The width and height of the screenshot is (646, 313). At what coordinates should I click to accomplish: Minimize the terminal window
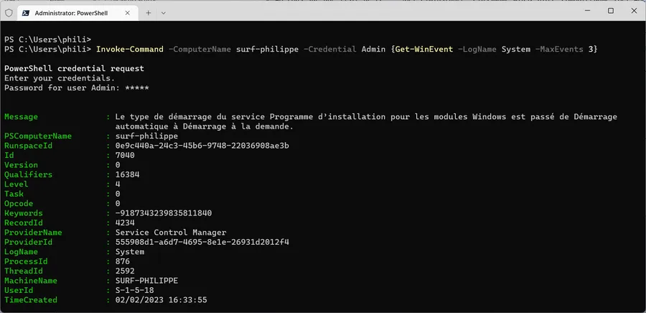pos(587,11)
